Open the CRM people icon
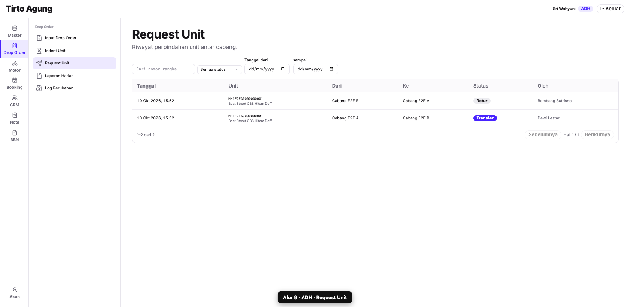This screenshot has width=630, height=307. coord(15,98)
